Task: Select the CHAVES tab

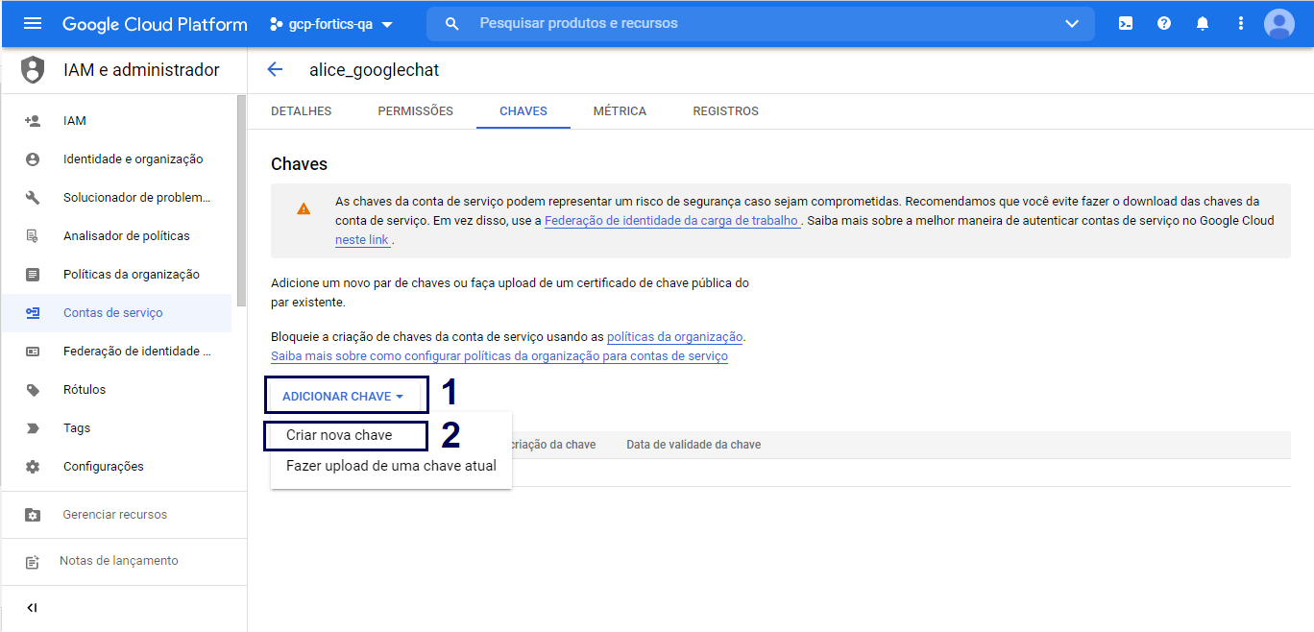Action: [x=523, y=111]
